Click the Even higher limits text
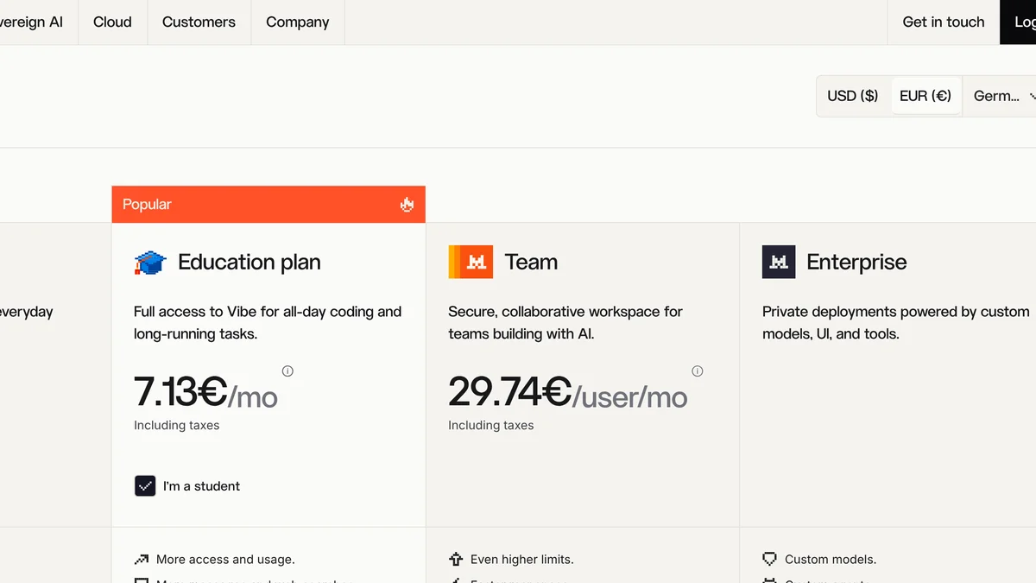Viewport: 1036px width, 583px height. tap(522, 560)
